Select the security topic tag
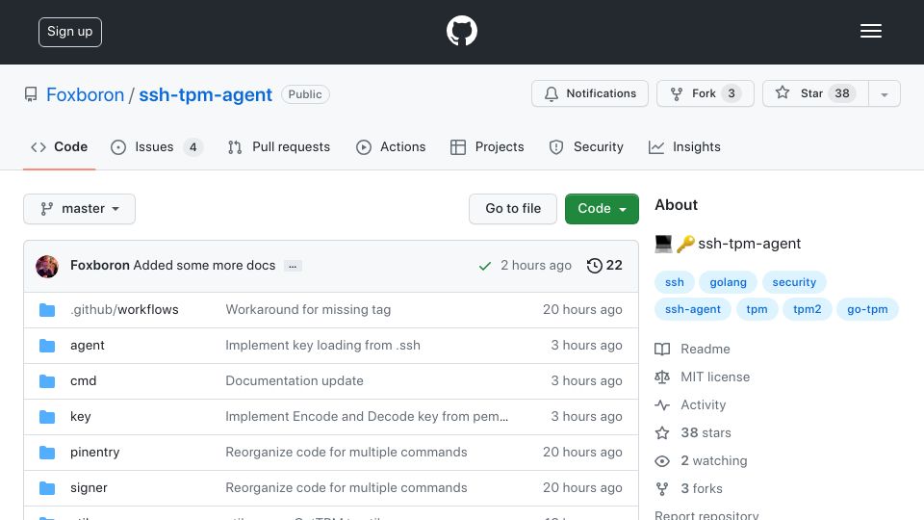Viewport: 924px width, 520px height. click(794, 282)
